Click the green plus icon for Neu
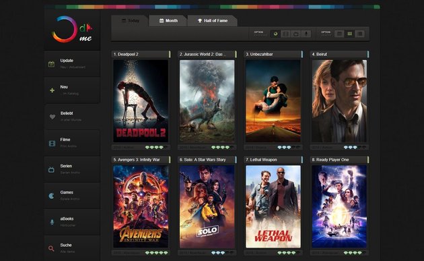 pos(52,90)
